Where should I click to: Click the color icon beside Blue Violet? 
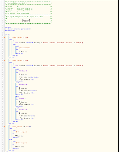(20, 77)
